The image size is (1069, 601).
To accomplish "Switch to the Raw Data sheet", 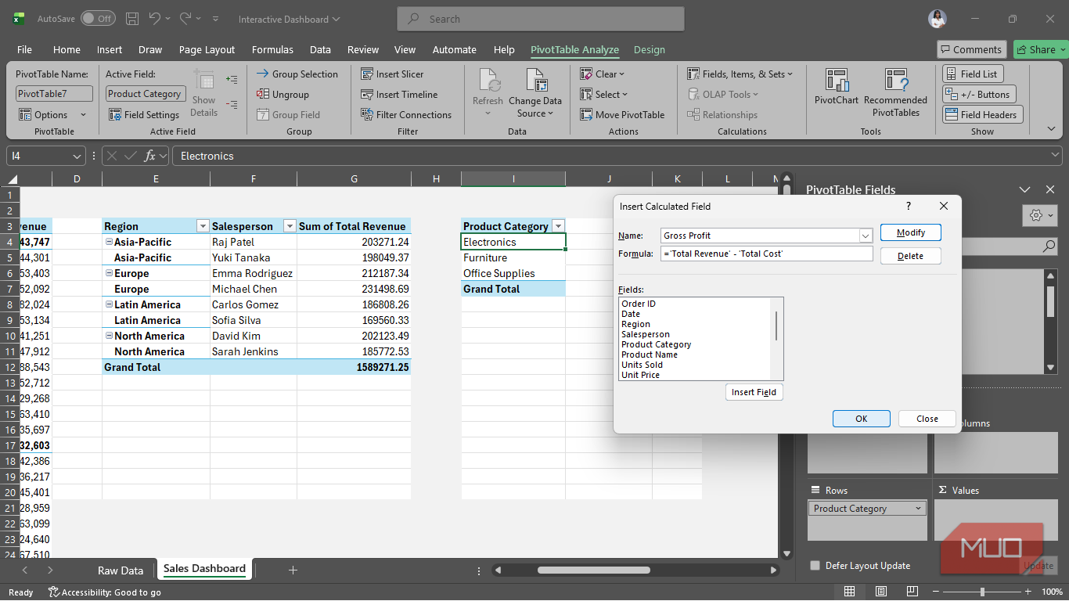I will pyautogui.click(x=121, y=570).
